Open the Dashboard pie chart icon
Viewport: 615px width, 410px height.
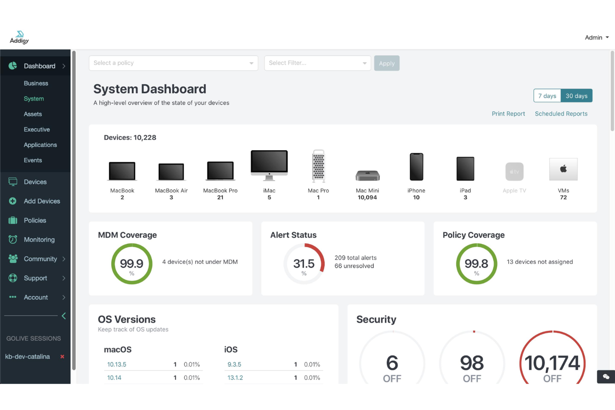coord(13,66)
